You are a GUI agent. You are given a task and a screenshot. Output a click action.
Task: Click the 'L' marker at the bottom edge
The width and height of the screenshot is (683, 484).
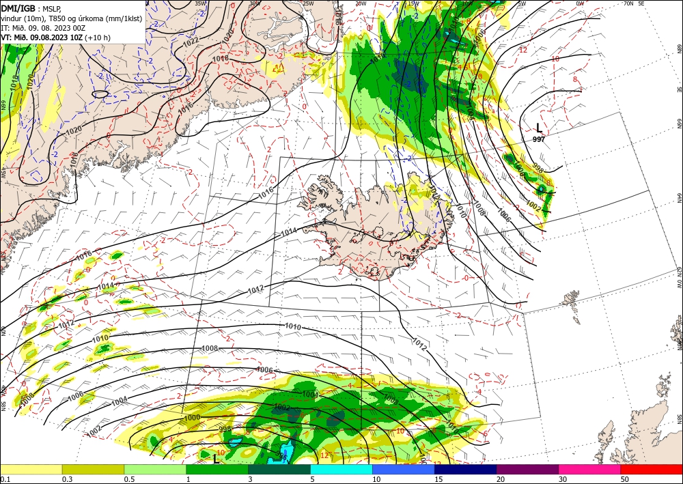[x=216, y=459]
